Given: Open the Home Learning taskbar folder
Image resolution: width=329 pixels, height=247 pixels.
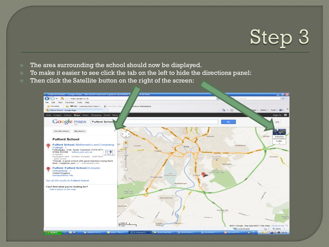Looking at the screenshot, I should point(164,232).
